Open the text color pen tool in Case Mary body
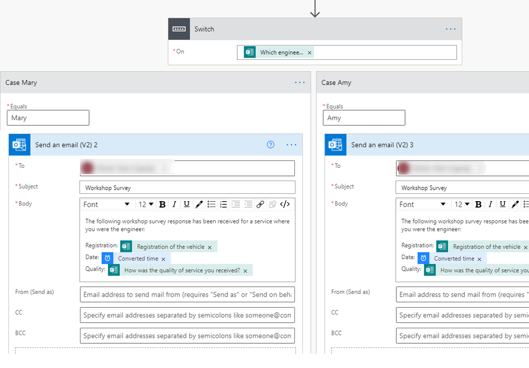The width and height of the screenshot is (529, 368). tap(199, 204)
